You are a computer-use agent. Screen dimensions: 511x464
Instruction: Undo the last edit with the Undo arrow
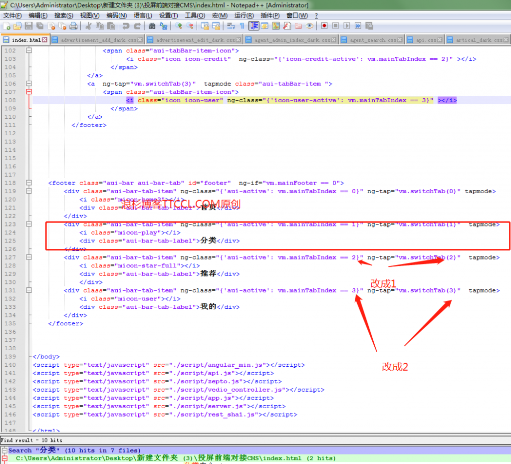[126, 26]
